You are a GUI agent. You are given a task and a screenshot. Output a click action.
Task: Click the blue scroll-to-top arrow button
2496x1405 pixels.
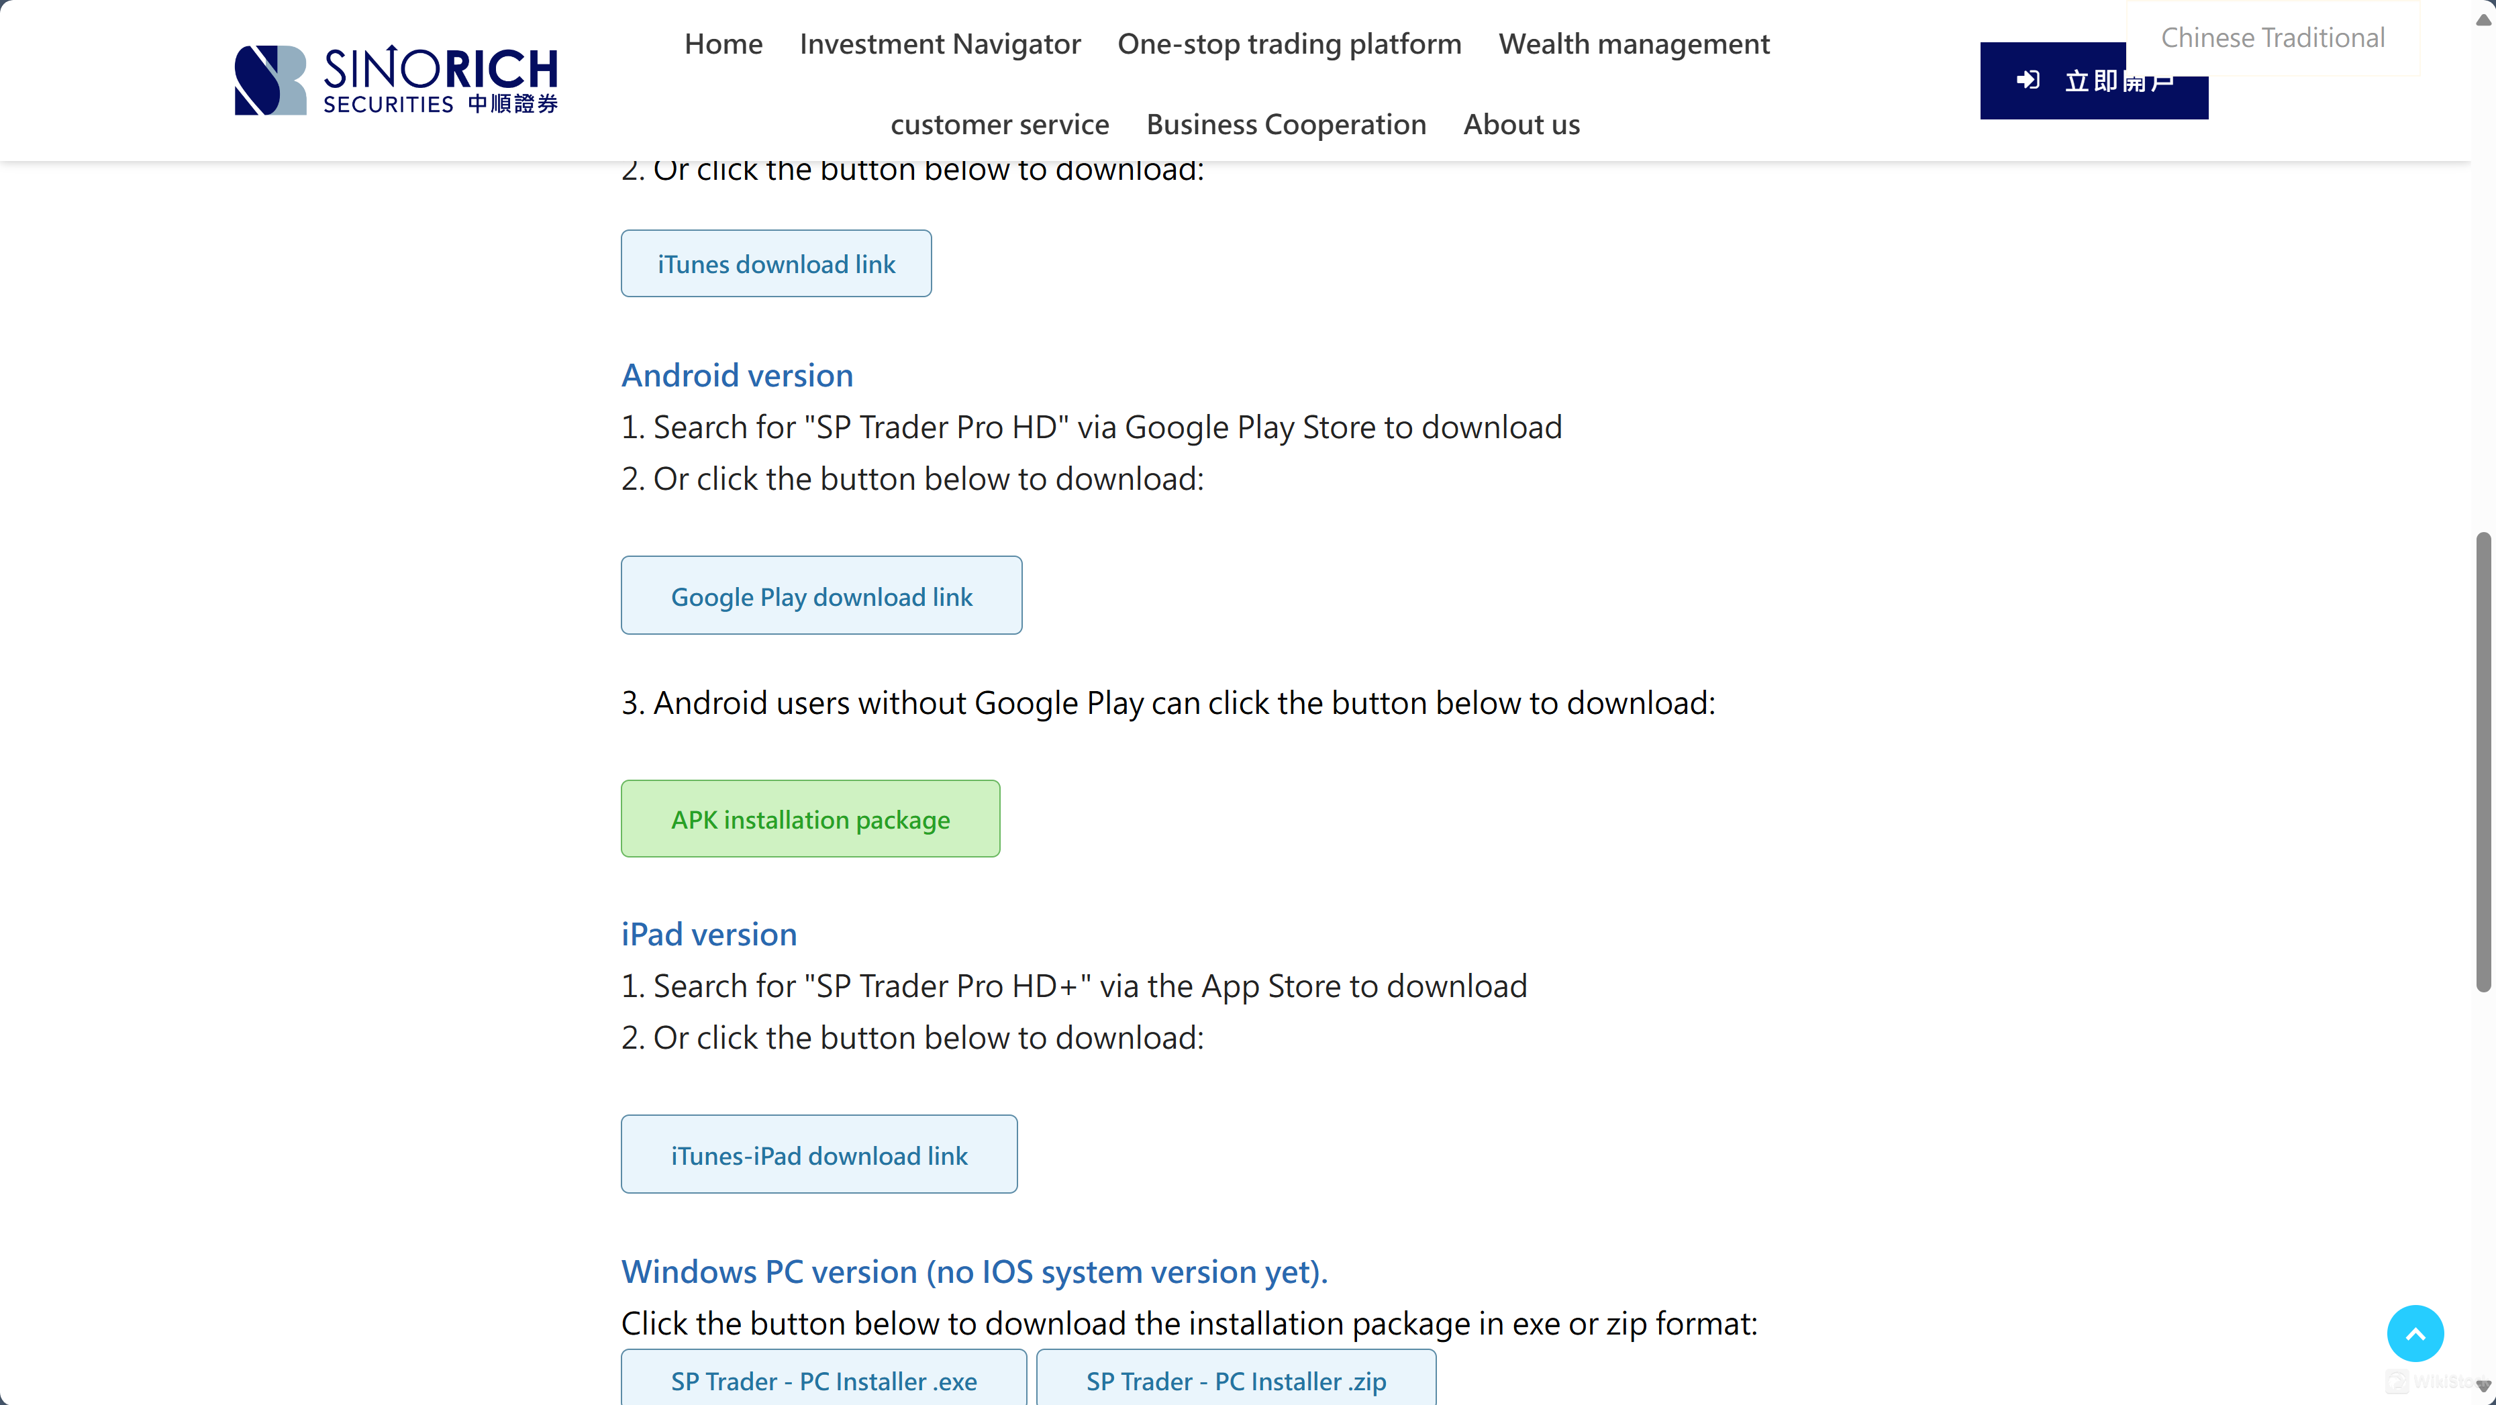click(x=2415, y=1333)
